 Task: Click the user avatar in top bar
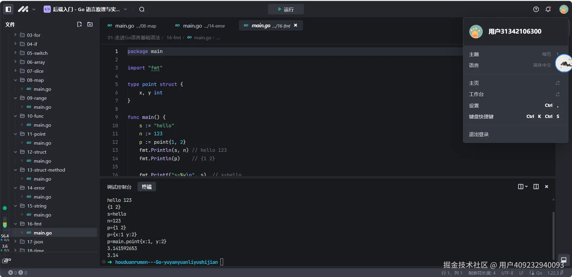pos(564,9)
